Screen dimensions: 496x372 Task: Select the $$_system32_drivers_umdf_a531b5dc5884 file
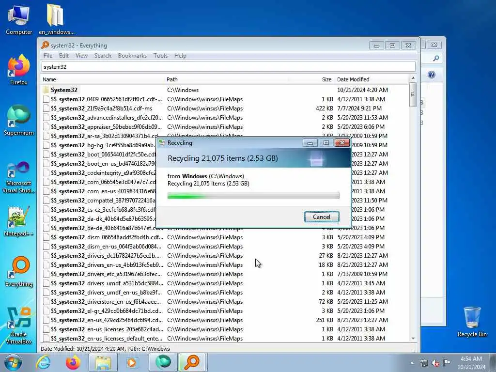pyautogui.click(x=225, y=283)
